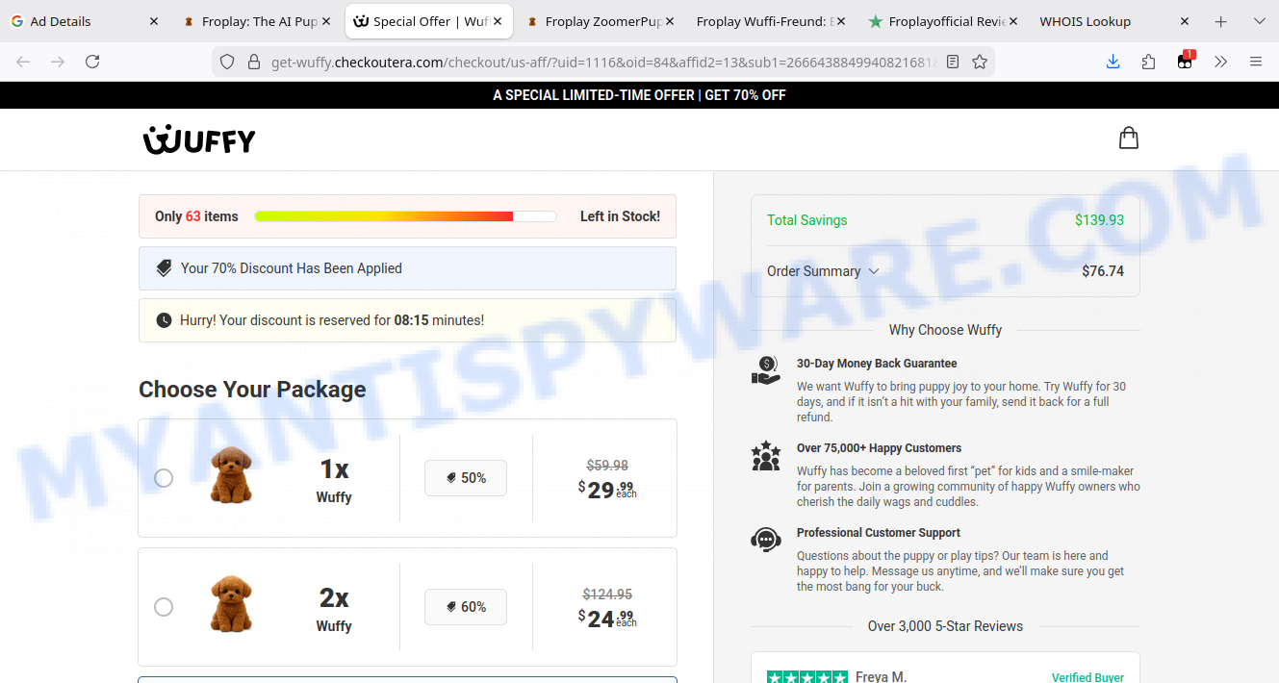This screenshot has height=683, width=1279.
Task: Select the 2x Wuffy package radio button
Action: coord(164,607)
